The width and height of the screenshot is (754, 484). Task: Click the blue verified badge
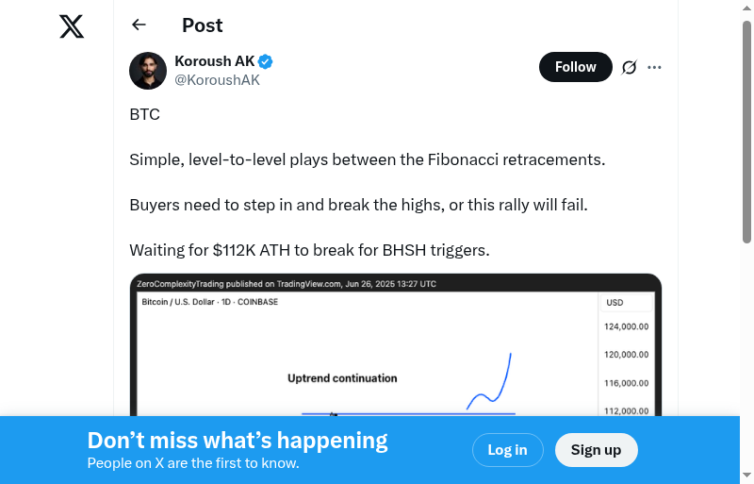tap(266, 61)
